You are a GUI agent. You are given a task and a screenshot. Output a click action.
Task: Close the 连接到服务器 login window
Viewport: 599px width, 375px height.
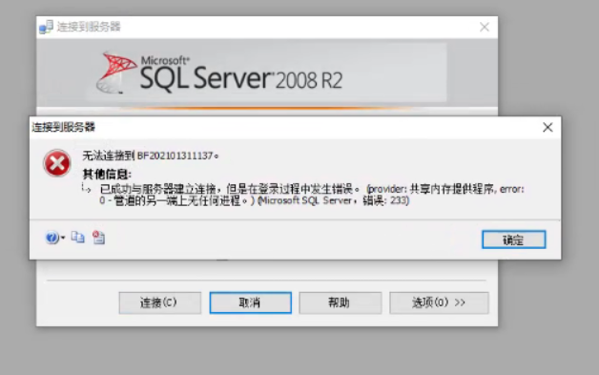coord(485,27)
